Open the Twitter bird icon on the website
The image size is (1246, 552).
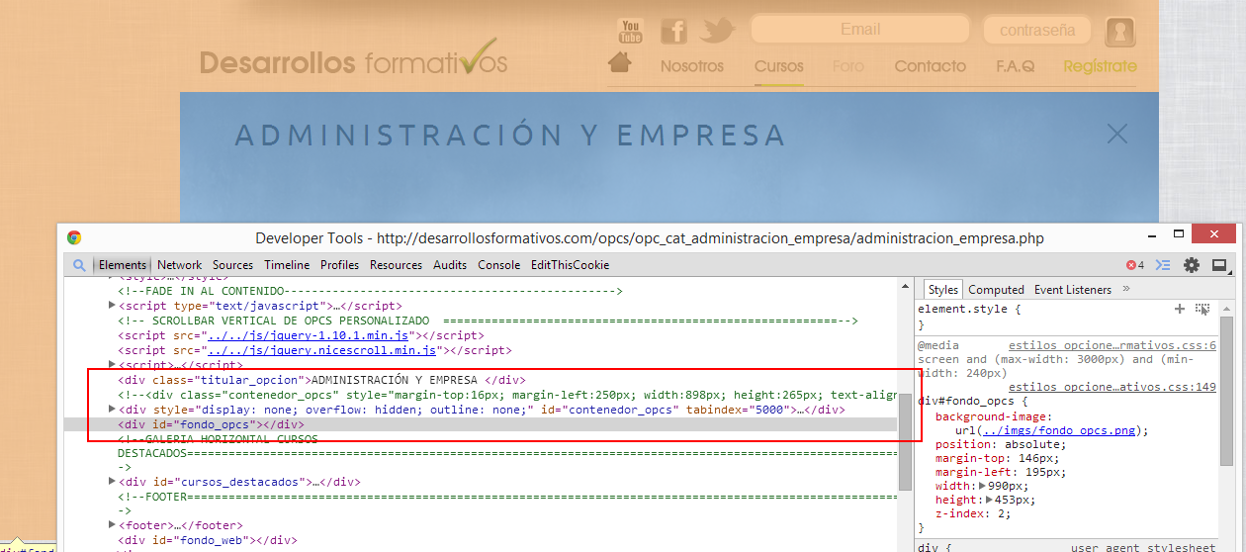click(x=718, y=31)
